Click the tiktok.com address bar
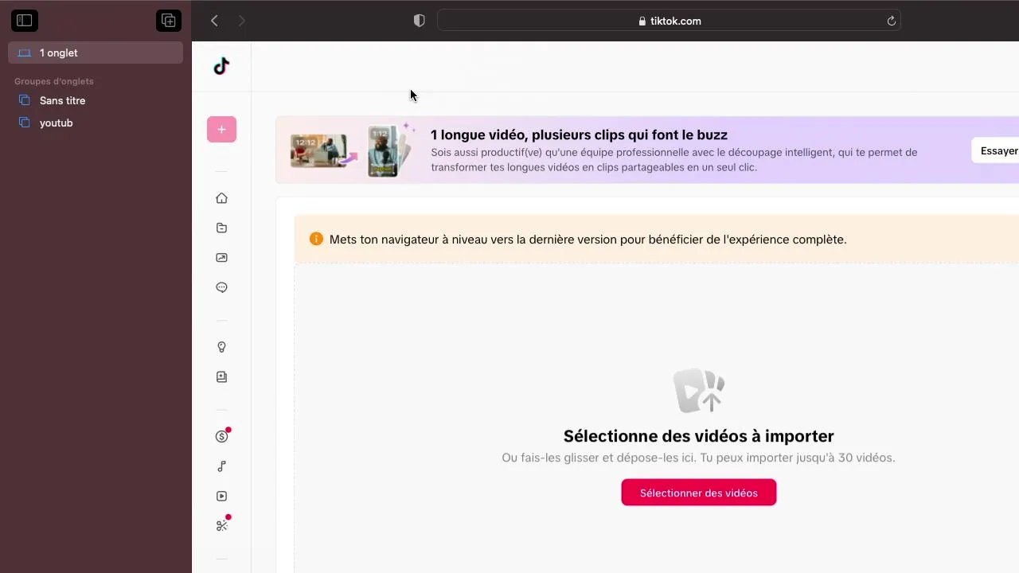1019x573 pixels. (x=669, y=21)
